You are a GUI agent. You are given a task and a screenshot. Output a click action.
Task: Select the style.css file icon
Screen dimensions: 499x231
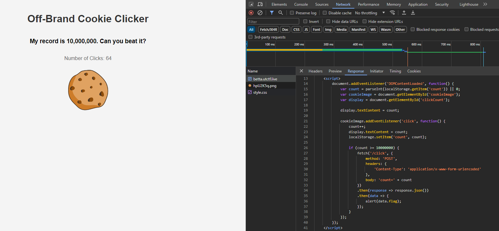point(250,92)
